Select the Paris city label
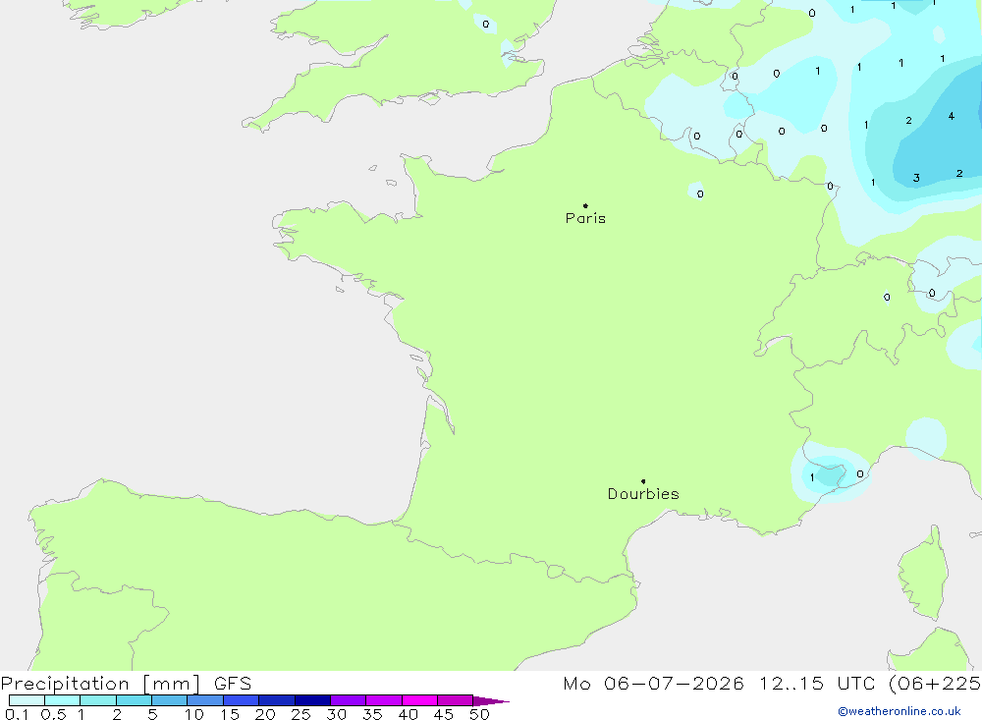Viewport: 982px width, 720px height. [x=585, y=218]
